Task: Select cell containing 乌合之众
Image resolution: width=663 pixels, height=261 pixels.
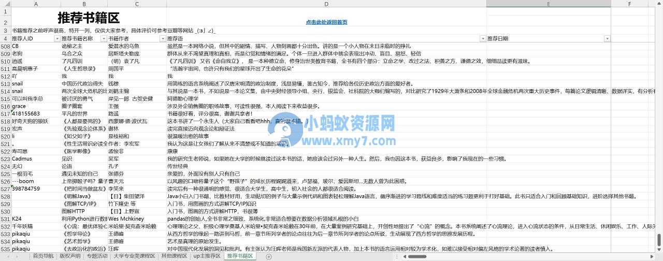Action: point(84,54)
